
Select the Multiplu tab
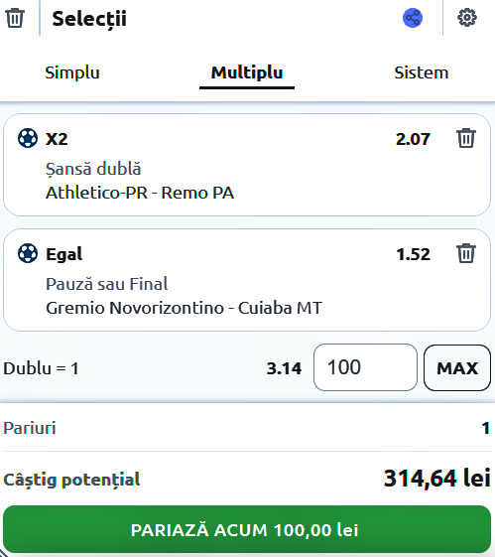click(x=247, y=72)
